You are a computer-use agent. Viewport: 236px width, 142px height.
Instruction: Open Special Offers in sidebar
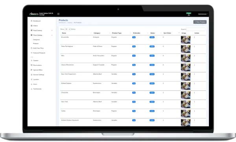click(x=37, y=70)
